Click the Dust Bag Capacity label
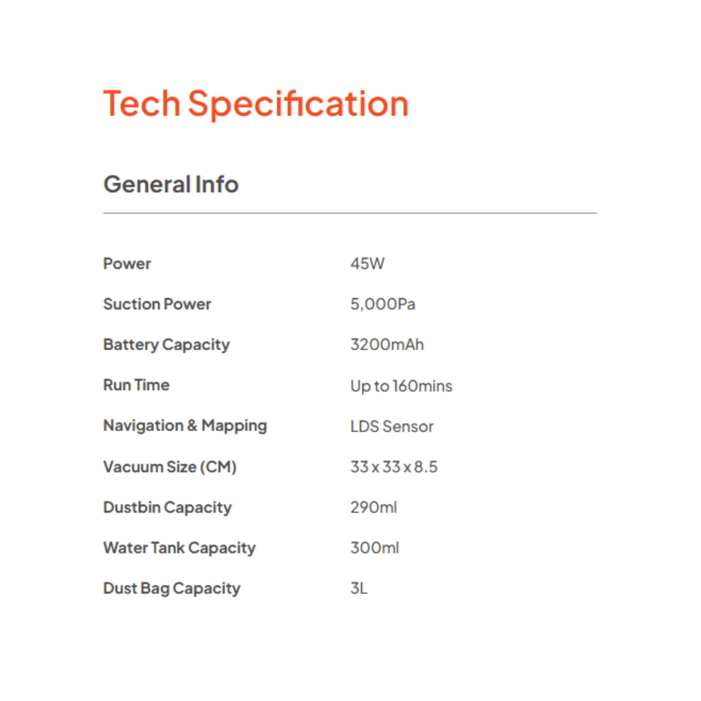The image size is (701, 701). click(x=171, y=588)
